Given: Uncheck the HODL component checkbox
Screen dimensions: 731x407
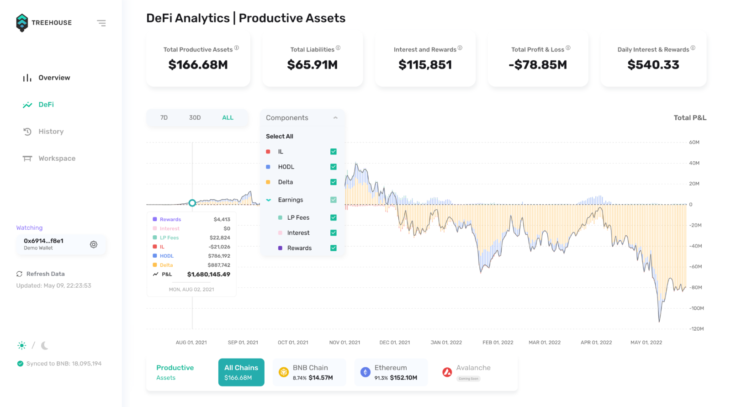Looking at the screenshot, I should pyautogui.click(x=334, y=167).
